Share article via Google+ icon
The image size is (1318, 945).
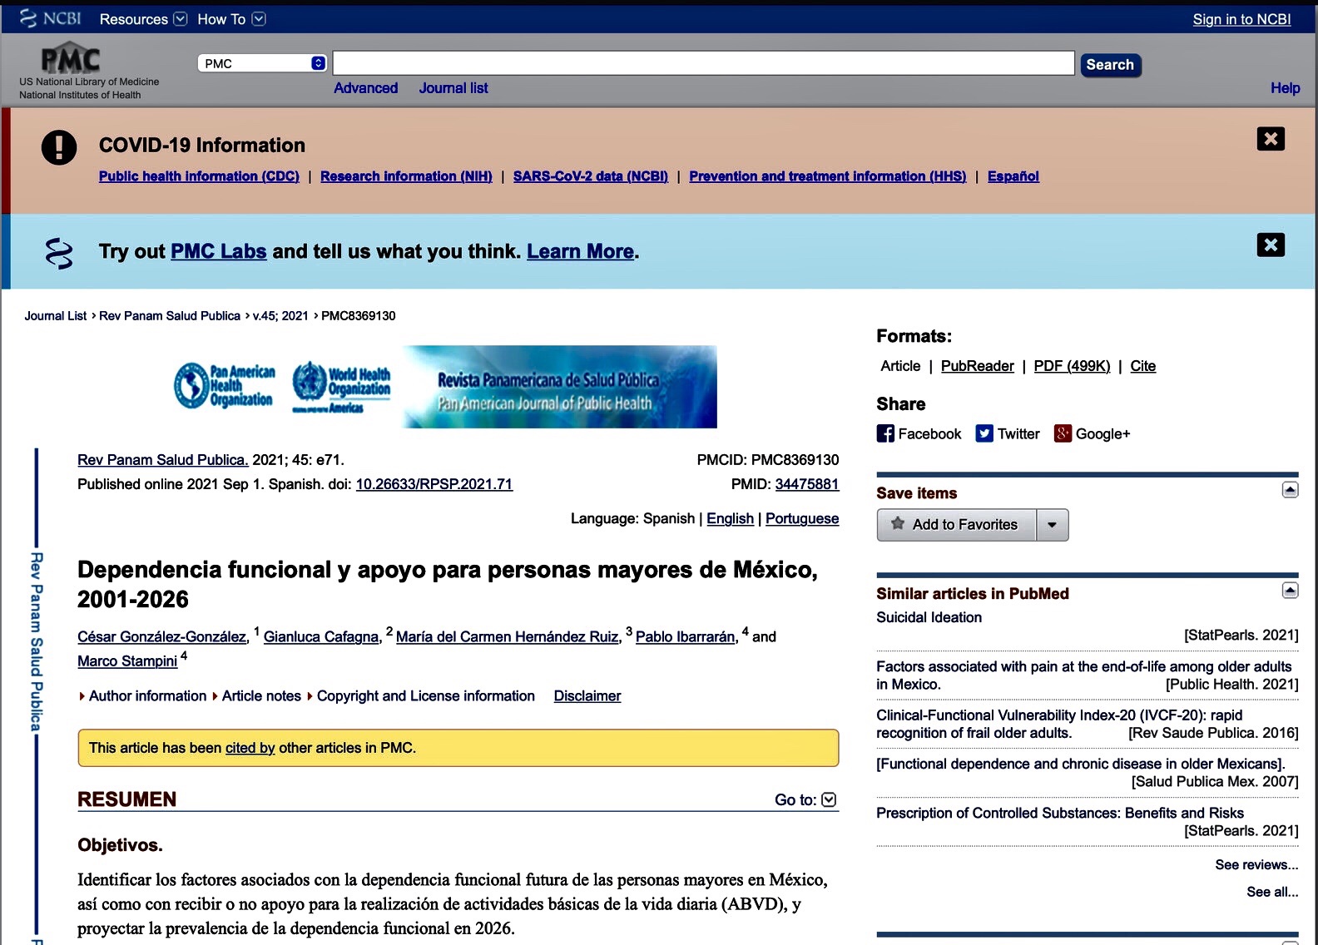click(x=1063, y=433)
